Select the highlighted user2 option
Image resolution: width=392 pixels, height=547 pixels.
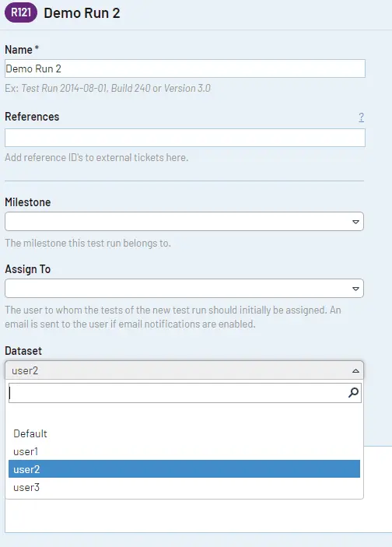[x=184, y=469]
